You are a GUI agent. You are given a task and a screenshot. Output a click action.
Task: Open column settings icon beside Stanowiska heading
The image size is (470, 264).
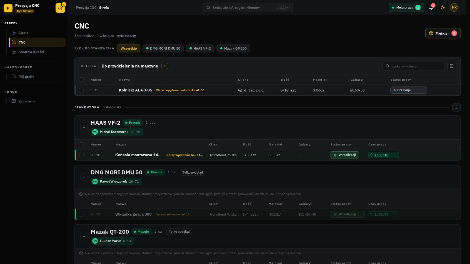[x=456, y=107]
